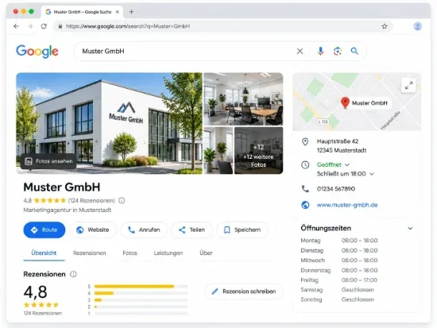This screenshot has height=328, width=437.
Task: Click the Speichern button
Action: [242, 230]
